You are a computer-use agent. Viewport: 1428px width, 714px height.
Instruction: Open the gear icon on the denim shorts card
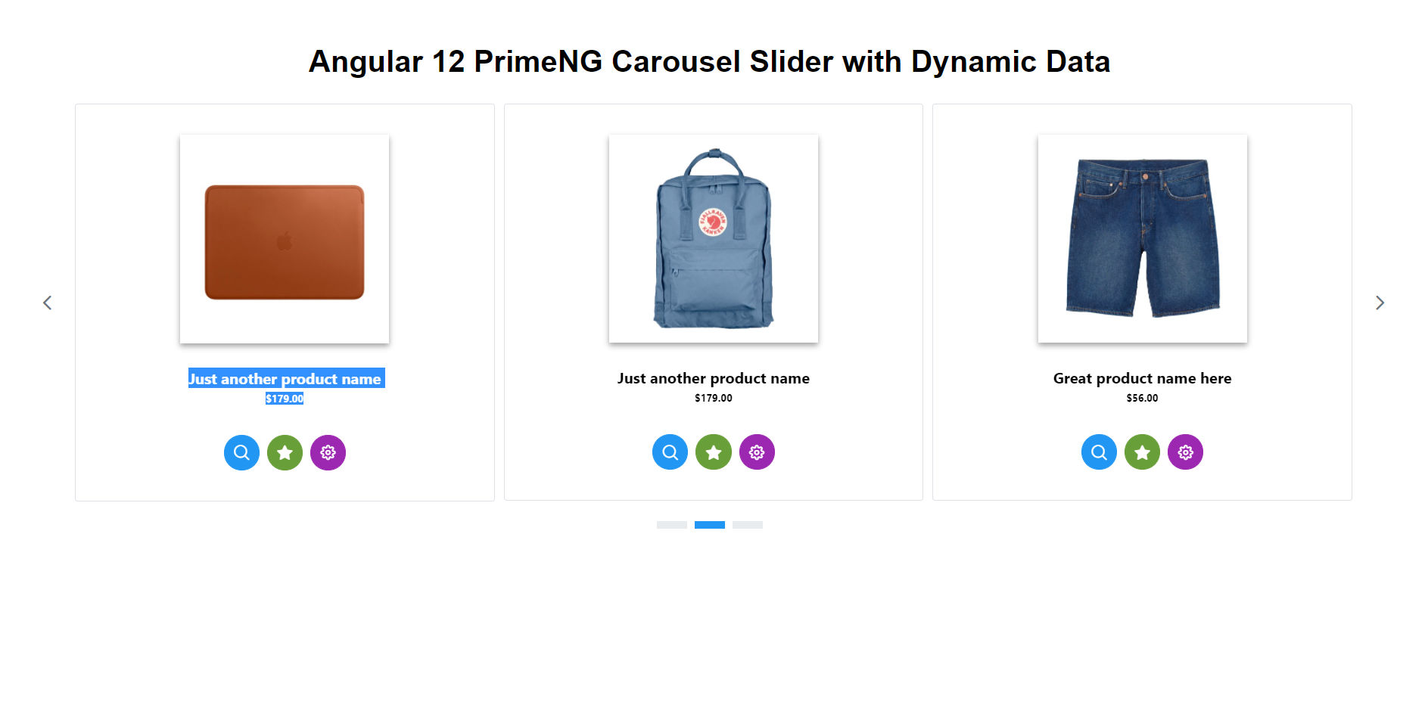tap(1185, 452)
